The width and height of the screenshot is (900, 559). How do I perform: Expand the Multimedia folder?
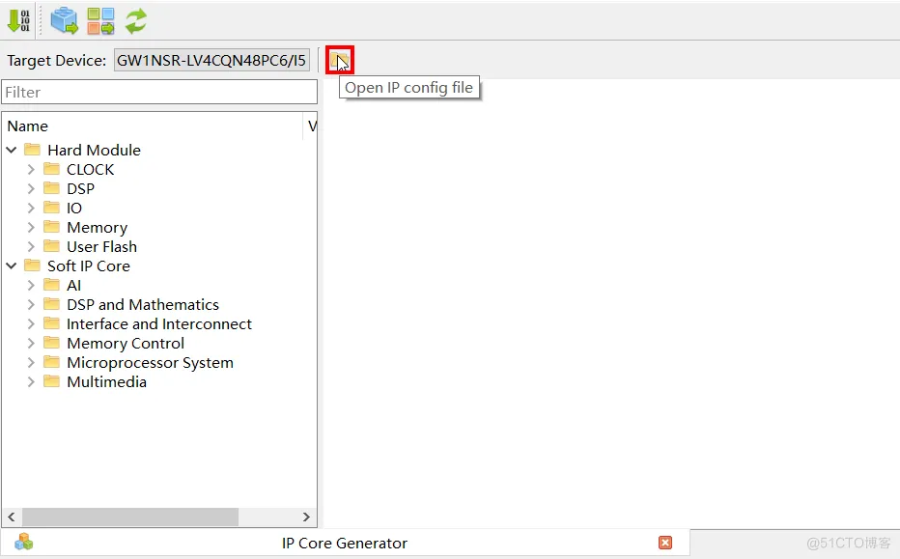(x=31, y=381)
